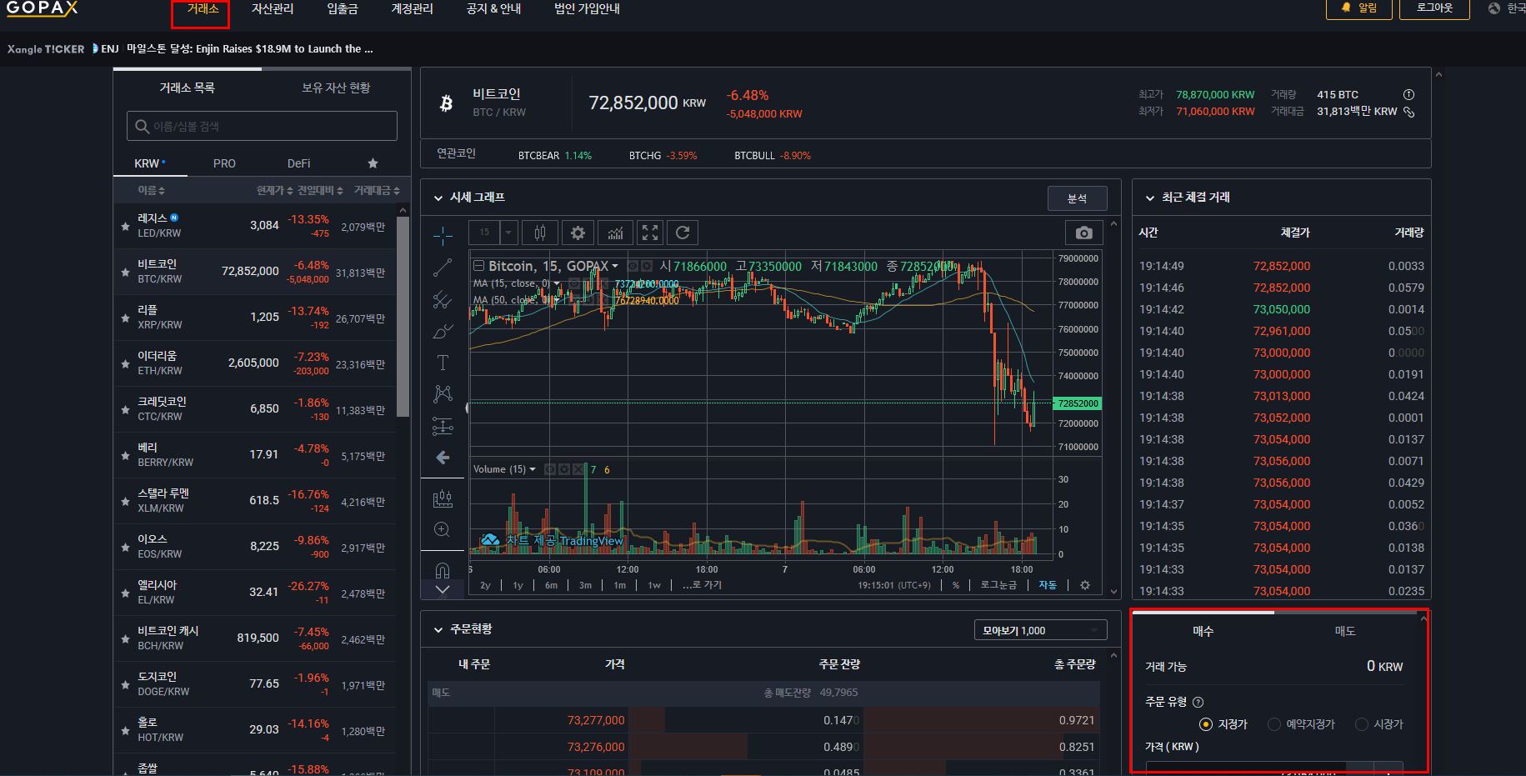Switch to 매도 sell tab

[x=1345, y=631]
